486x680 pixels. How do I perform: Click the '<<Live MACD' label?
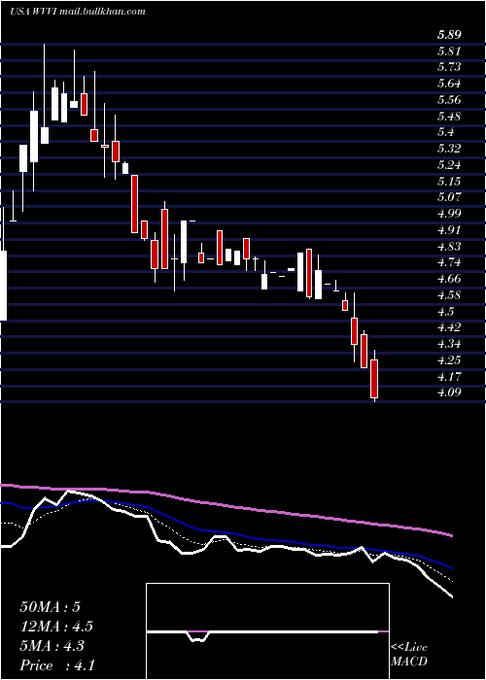click(x=409, y=655)
